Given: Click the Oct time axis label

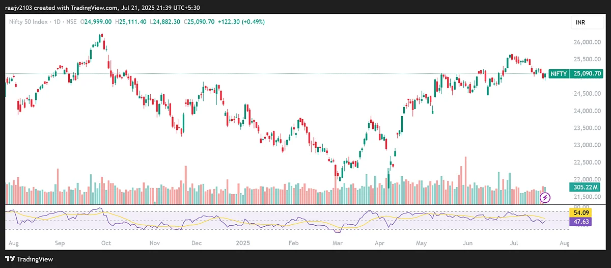Looking at the screenshot, I should [107, 243].
